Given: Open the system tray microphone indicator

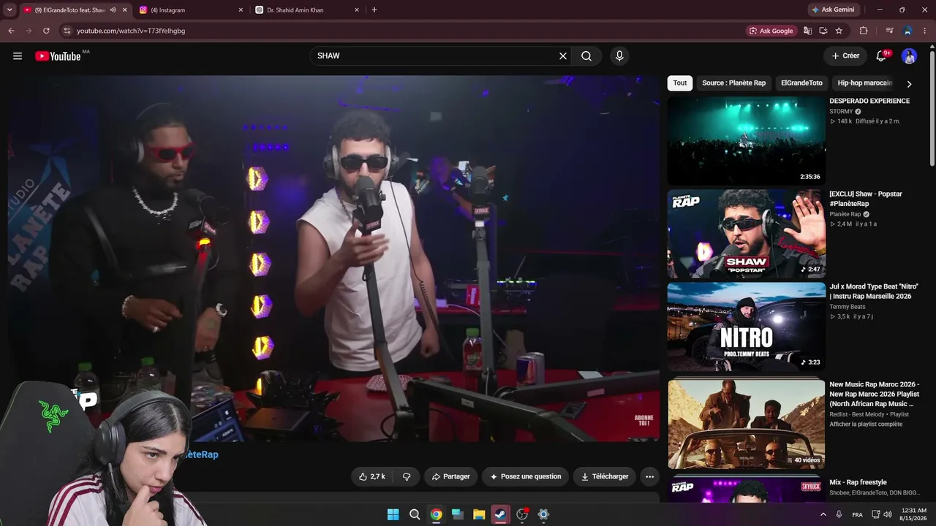Looking at the screenshot, I should click(839, 514).
